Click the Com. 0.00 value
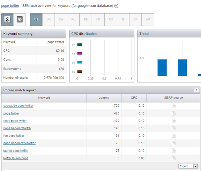This screenshot has height=171, width=201. coord(61,60)
